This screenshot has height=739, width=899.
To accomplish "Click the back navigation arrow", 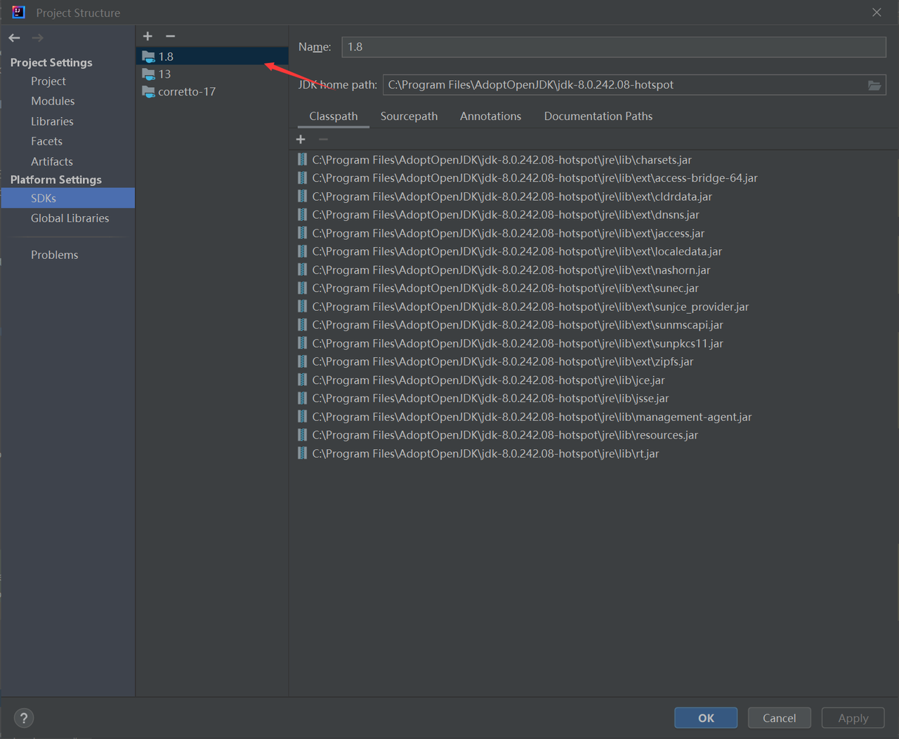I will (x=13, y=37).
